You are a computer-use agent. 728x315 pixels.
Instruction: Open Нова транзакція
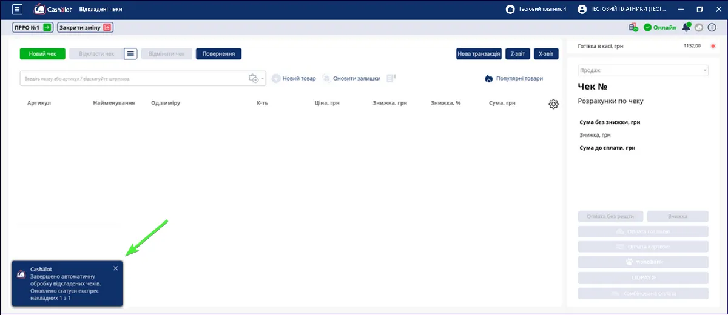point(479,54)
